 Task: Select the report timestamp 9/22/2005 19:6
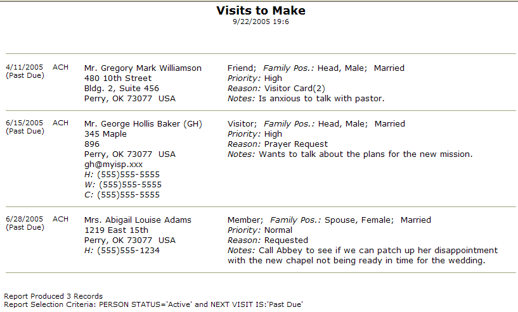[x=261, y=22]
